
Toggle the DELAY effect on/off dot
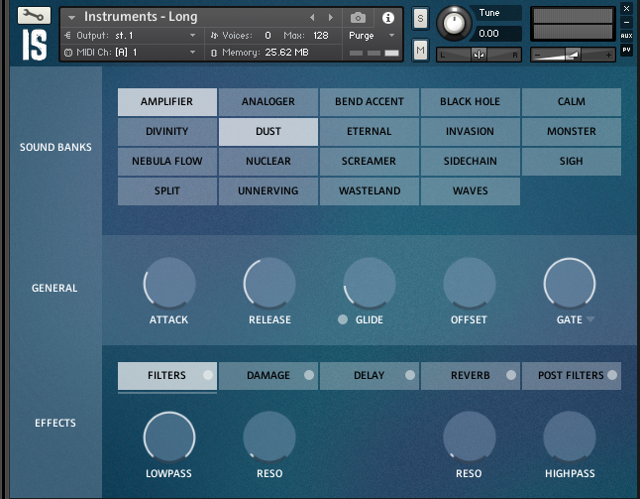click(410, 375)
